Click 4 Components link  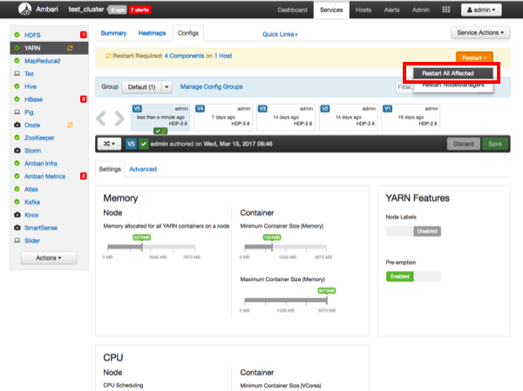tap(184, 56)
